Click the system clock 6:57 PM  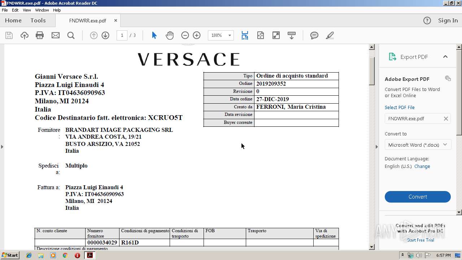[443, 255]
